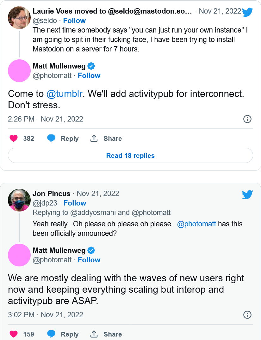Image resolution: width=261 pixels, height=340 pixels.
Task: Click the Reply speech bubble on second tweet
Action: 51,334
